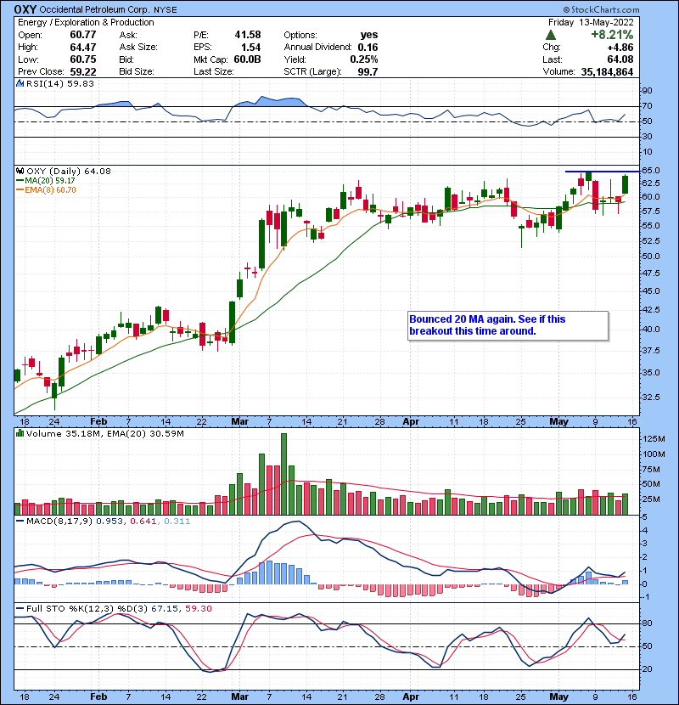
Task: Click the Options value yes
Action: [x=369, y=35]
